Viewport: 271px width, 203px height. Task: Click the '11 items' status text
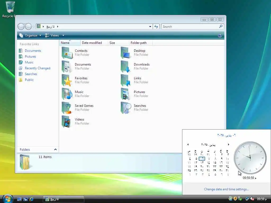click(x=45, y=157)
